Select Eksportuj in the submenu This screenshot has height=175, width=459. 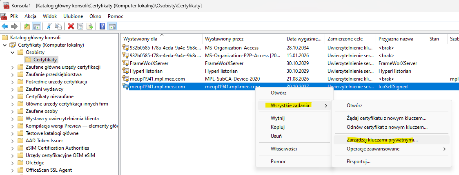click(358, 162)
